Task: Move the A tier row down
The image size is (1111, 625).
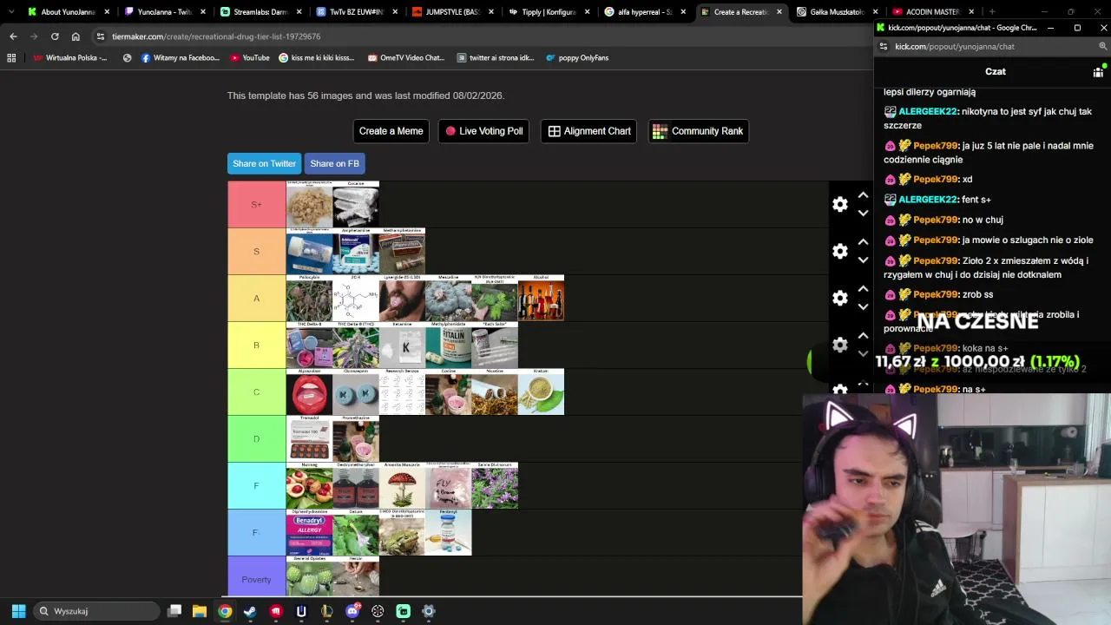Action: point(863,306)
